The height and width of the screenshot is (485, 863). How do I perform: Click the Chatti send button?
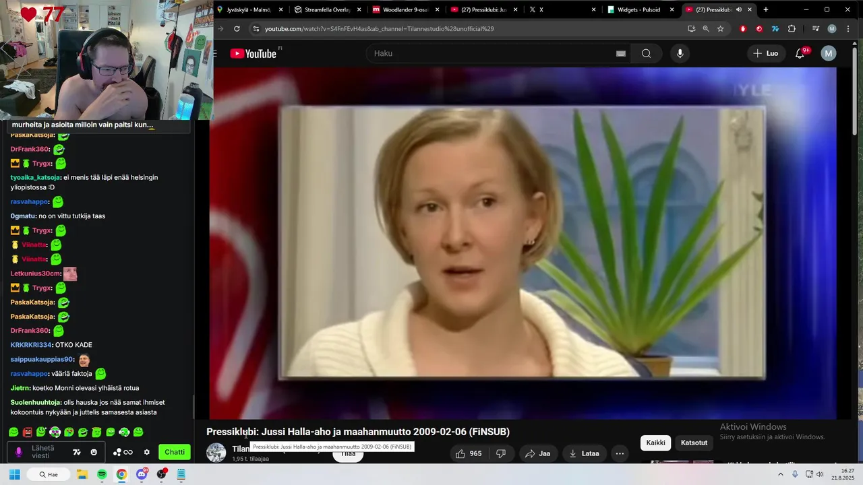pos(175,452)
